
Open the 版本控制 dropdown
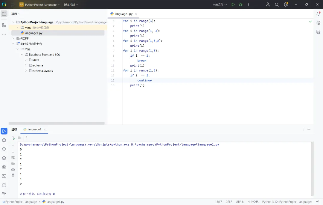click(71, 4)
